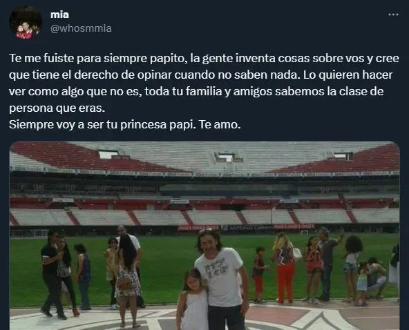This screenshot has height=330, width=409.
Task: Select the little girl in white dress
Action: click(193, 300)
